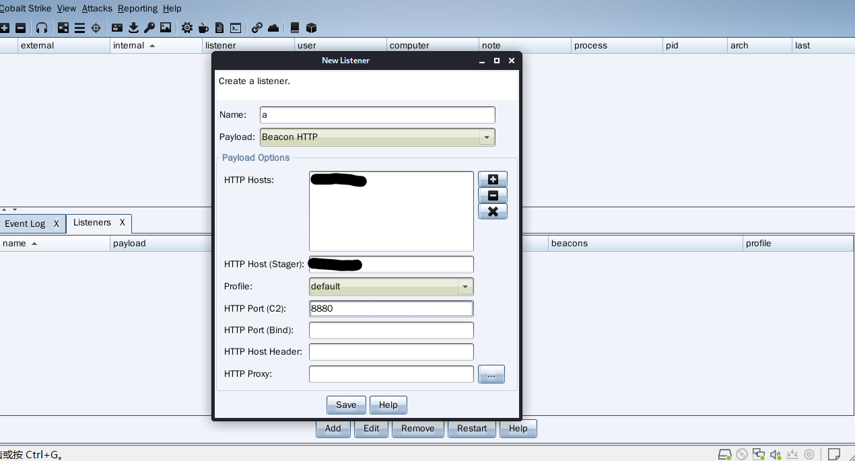Image resolution: width=855 pixels, height=461 pixels.
Task: Expand the split pane with down arrow
Action: click(15, 209)
